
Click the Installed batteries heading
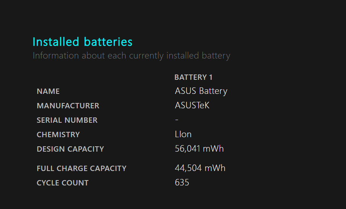83,42
